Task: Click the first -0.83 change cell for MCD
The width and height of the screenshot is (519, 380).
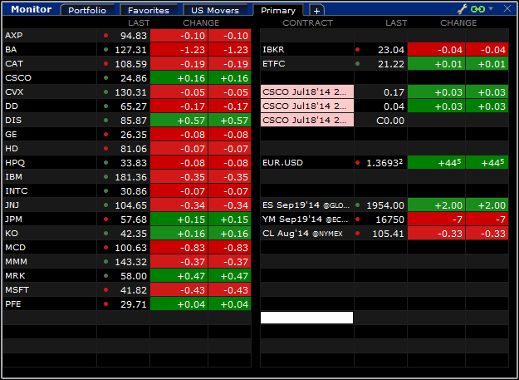Action: pos(179,248)
